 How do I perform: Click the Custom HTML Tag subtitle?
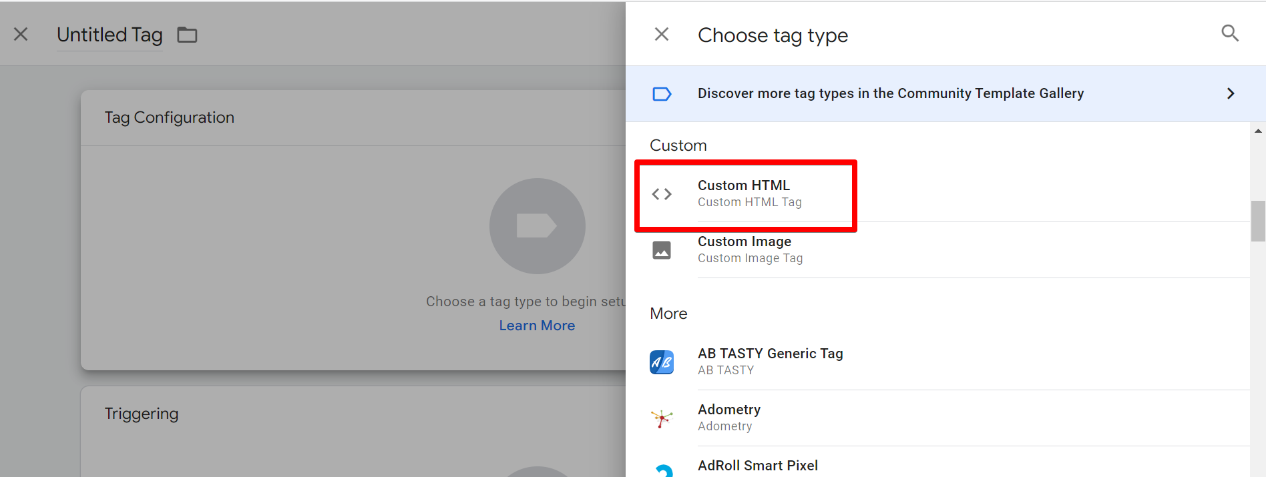pos(750,202)
